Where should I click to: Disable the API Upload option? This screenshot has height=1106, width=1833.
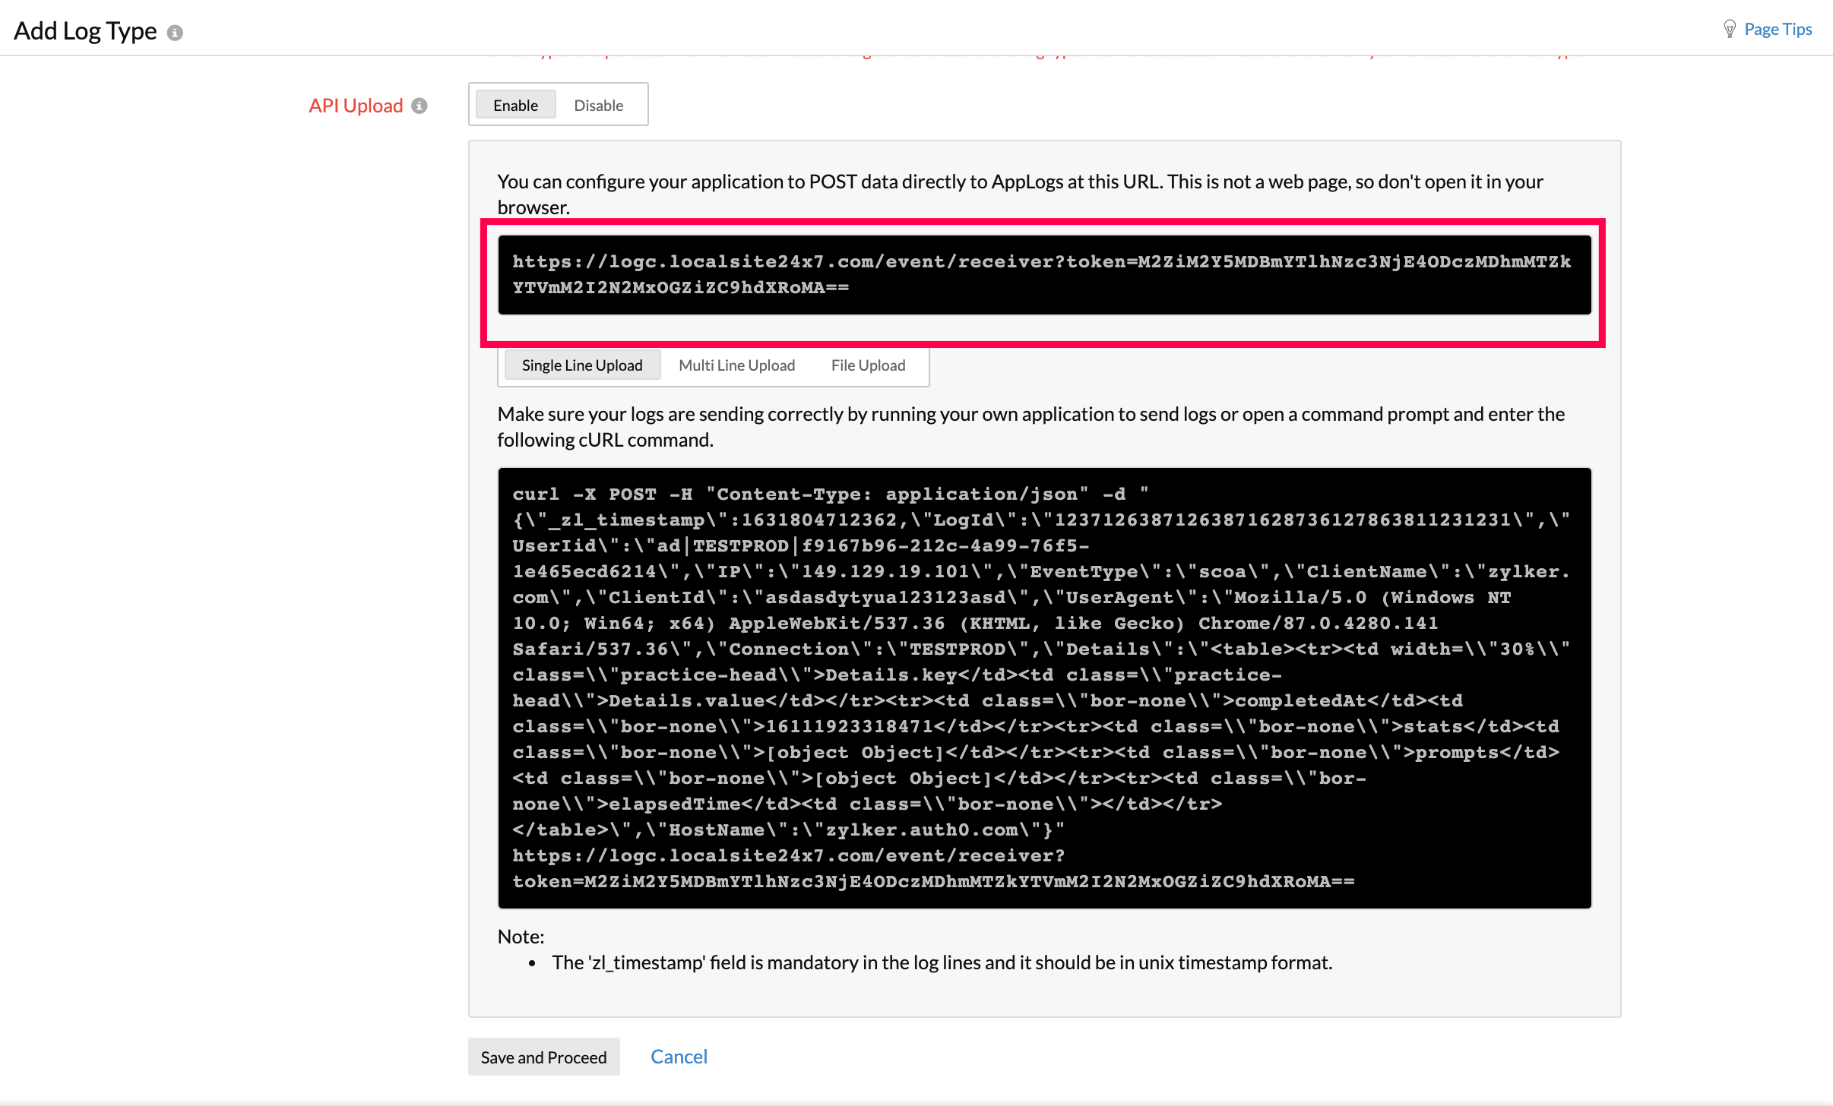coord(599,105)
